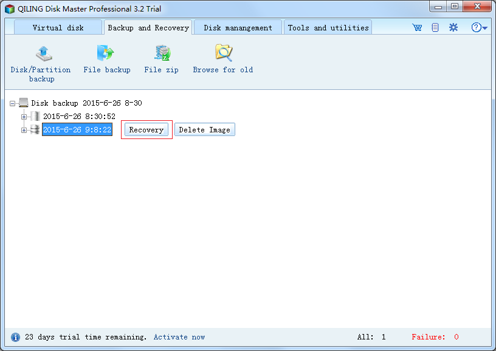Close the QILING Disk Master window

(477, 7)
